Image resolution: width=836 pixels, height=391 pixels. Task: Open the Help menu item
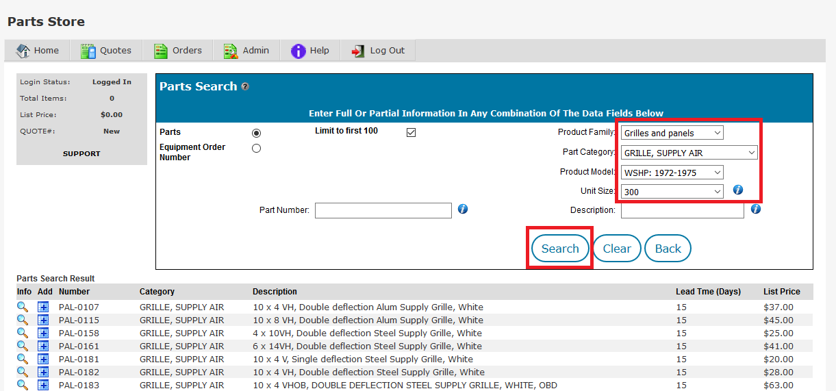tap(310, 51)
